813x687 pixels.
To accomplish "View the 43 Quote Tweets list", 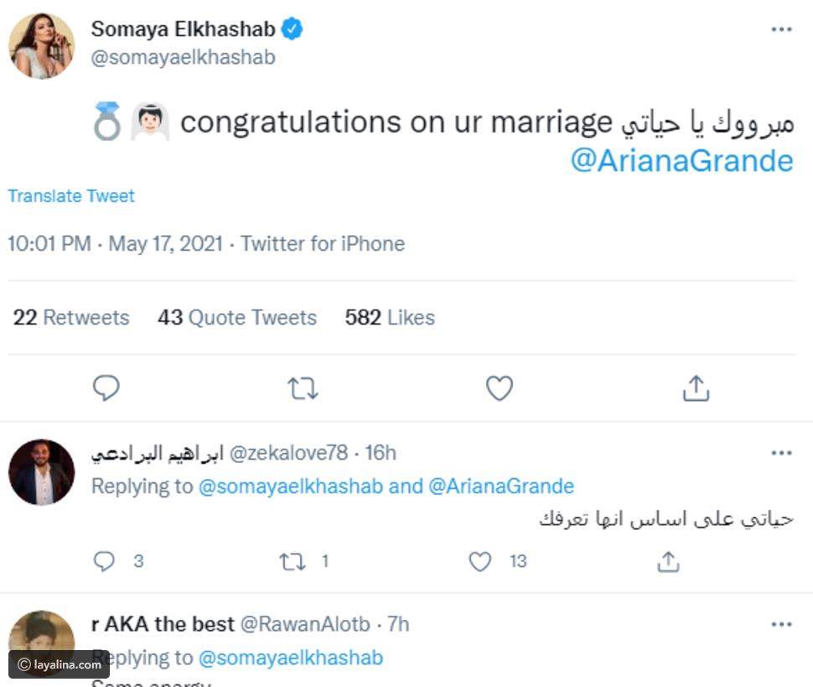I will [x=237, y=318].
